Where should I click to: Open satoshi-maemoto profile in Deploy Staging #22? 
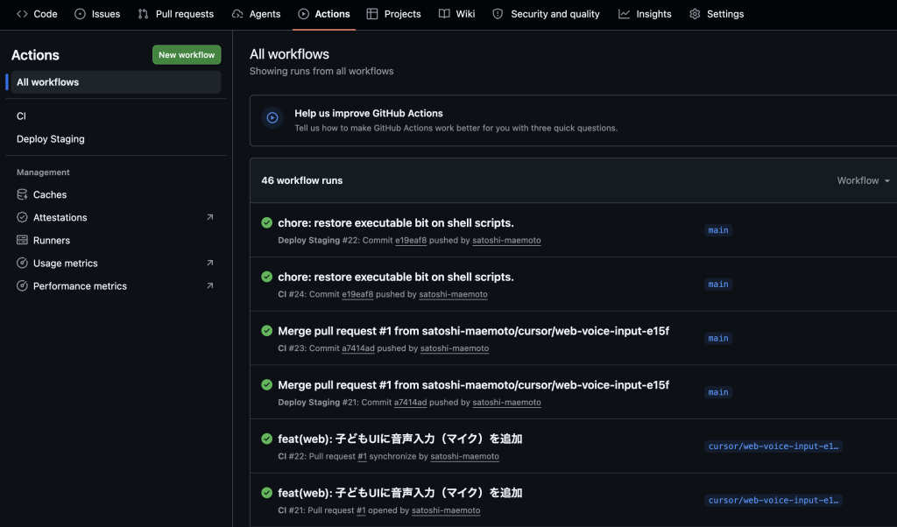point(506,241)
